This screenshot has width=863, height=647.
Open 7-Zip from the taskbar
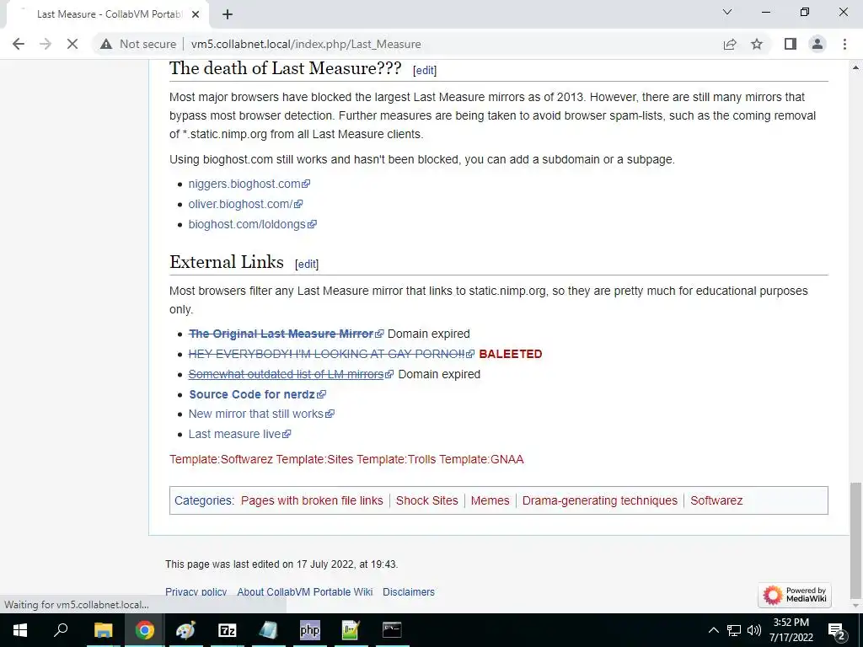pyautogui.click(x=227, y=630)
